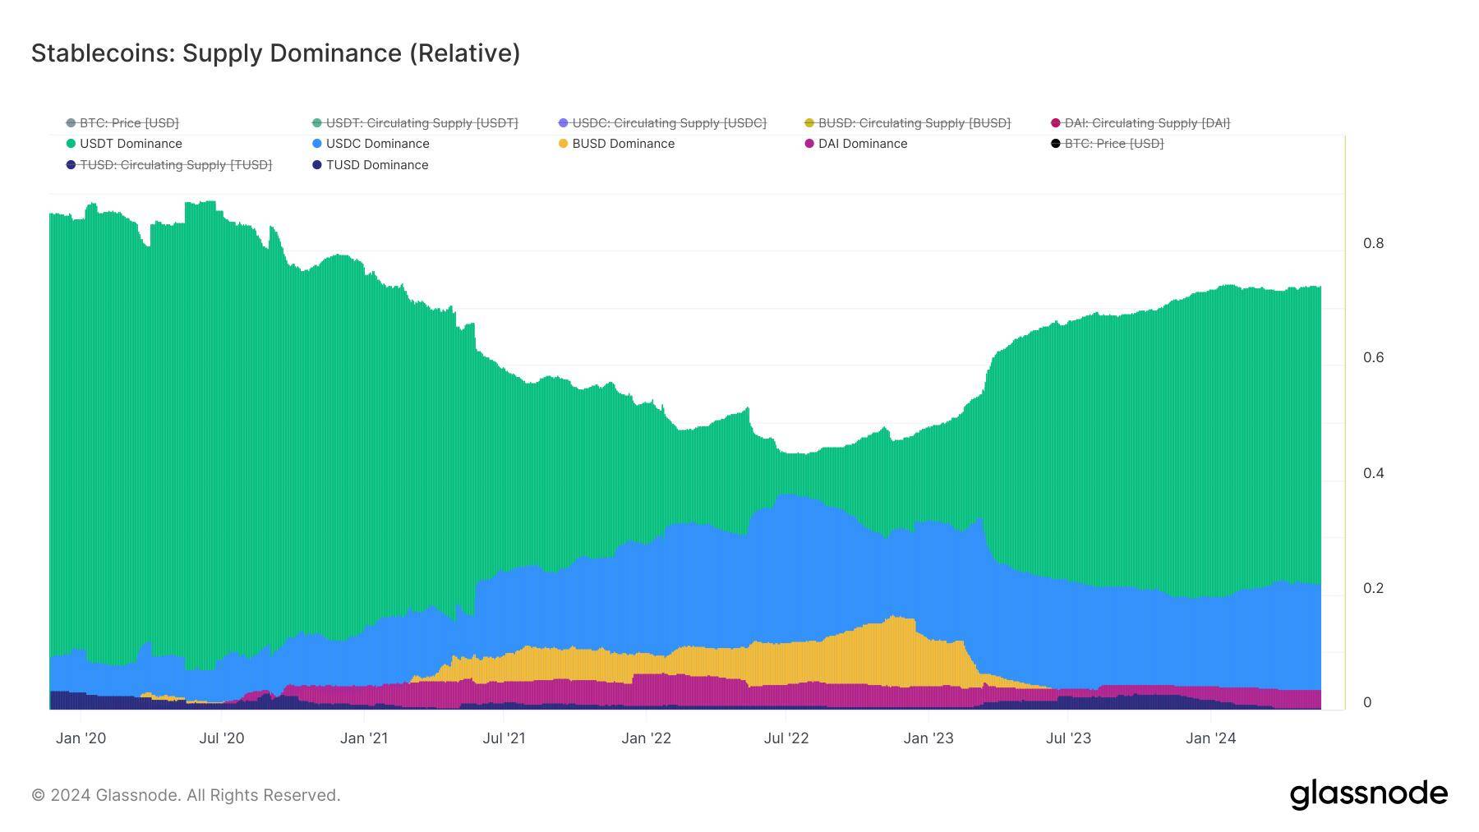1479x832 pixels.
Task: Click the grey dot of the first BTC: Price [USD] entry
Action: pos(71,123)
